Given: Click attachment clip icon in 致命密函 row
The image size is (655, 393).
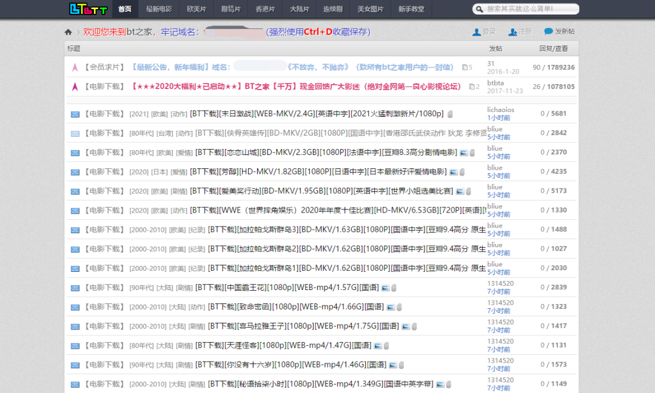Looking at the screenshot, I should click(x=399, y=308).
